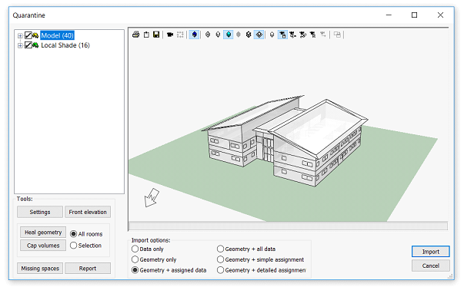Click the fourth black selection-mode icon
464x287 pixels.
click(312, 35)
